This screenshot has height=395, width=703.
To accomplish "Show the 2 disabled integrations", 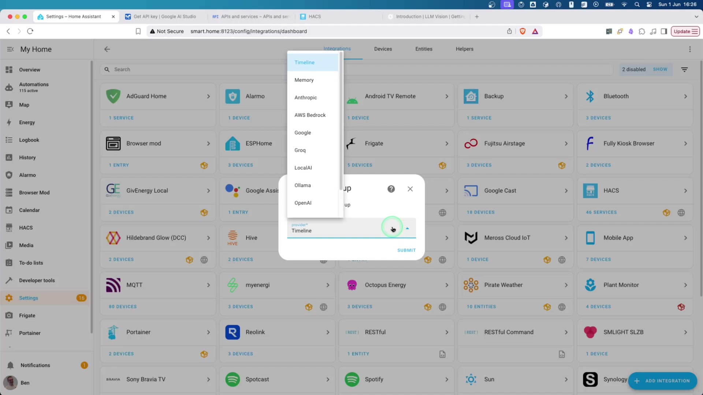I will pyautogui.click(x=660, y=69).
